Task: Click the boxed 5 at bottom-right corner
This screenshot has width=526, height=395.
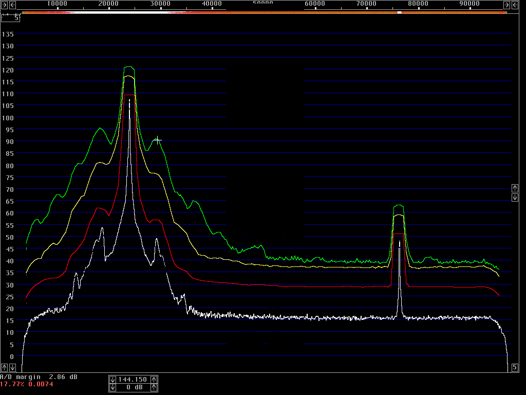Action: [x=515, y=367]
